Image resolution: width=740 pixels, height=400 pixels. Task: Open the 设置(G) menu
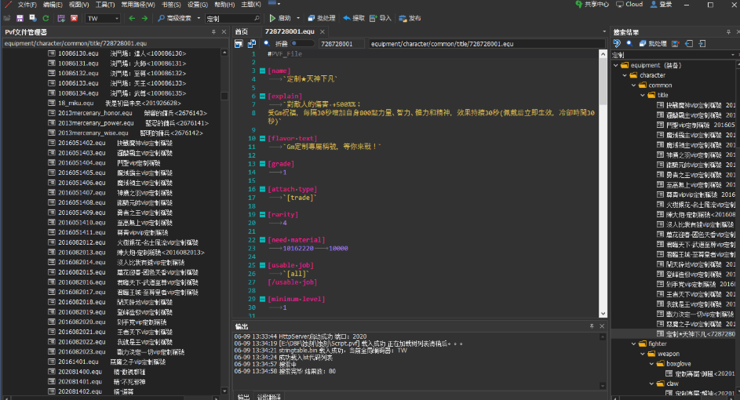click(197, 4)
